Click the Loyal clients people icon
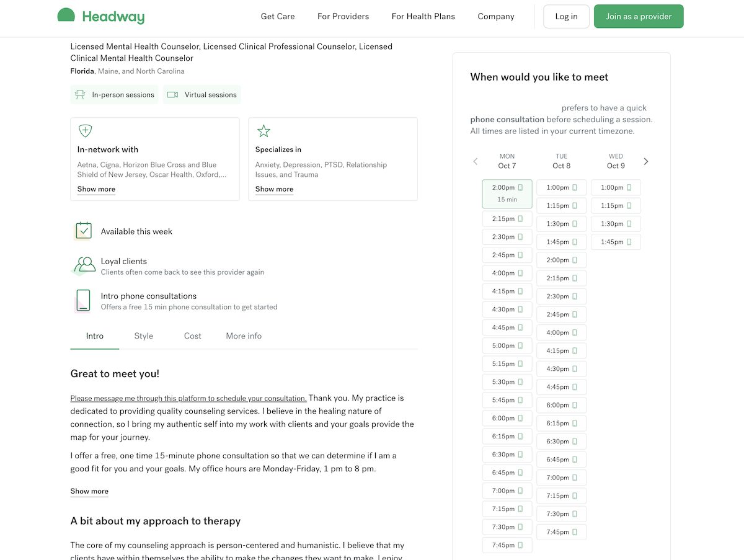This screenshot has width=744, height=560. click(x=84, y=265)
